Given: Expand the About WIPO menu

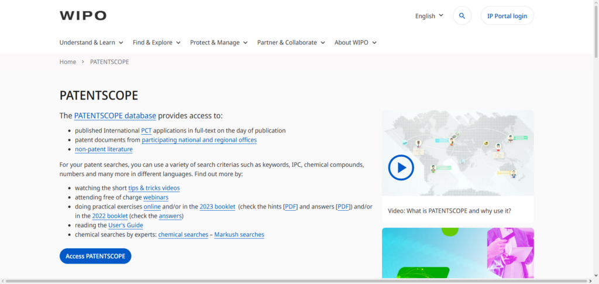Looking at the screenshot, I should click(x=356, y=42).
